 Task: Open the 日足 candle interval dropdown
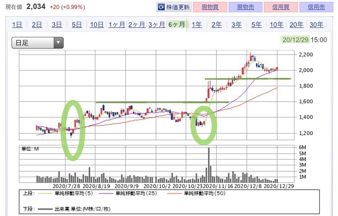point(37,43)
